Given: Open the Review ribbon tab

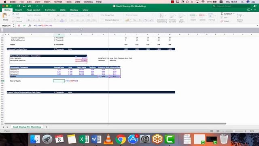Looking at the screenshot, I should pos(74,10).
